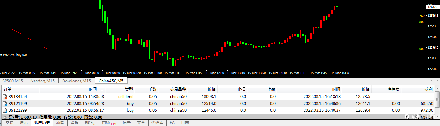Screen dimensions: 440x126
Task: Click order icon beside 39134154
Action: coord(5,97)
